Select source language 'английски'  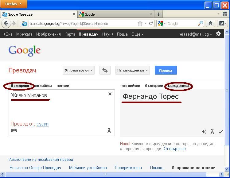tap(43, 86)
